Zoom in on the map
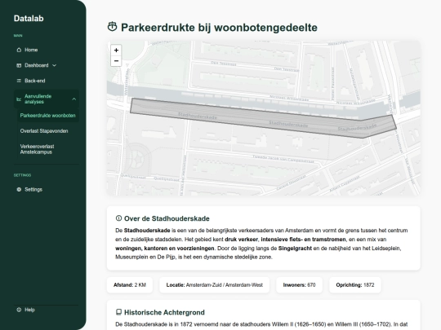Screen dimensions: 441x330 (x=116, y=51)
